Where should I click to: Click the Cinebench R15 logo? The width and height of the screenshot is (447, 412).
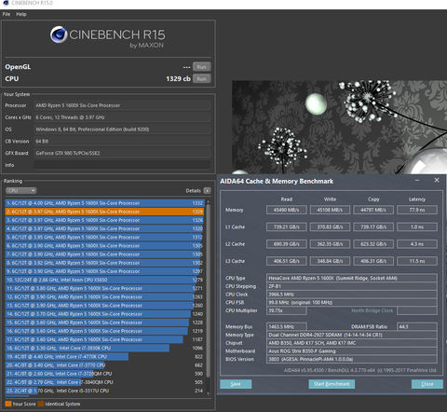107,38
